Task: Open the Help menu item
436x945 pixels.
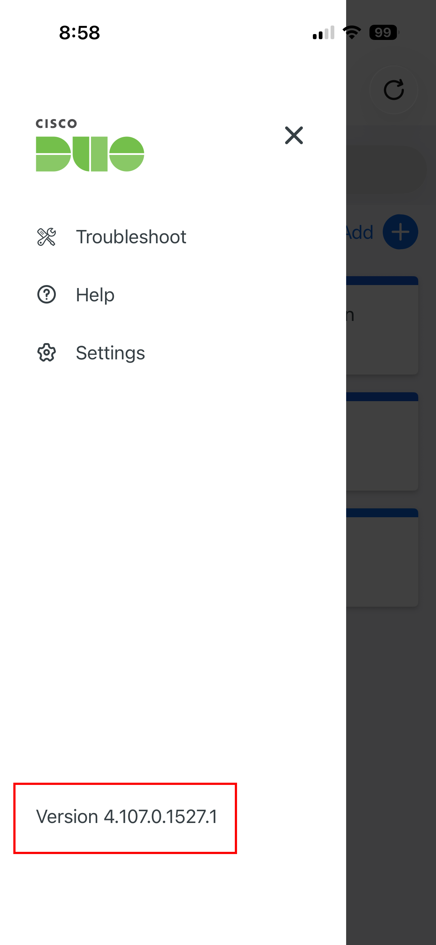Action: pos(95,295)
